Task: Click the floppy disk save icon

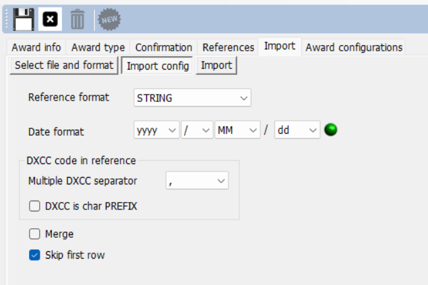Action: tap(24, 20)
